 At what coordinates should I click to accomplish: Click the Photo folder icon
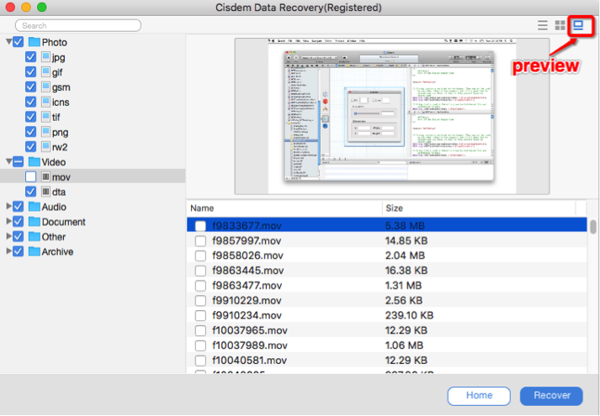[x=34, y=42]
